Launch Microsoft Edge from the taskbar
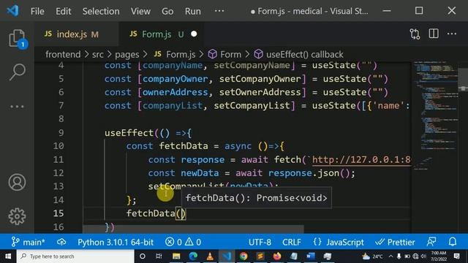Image resolution: width=468 pixels, height=263 pixels. (193, 256)
